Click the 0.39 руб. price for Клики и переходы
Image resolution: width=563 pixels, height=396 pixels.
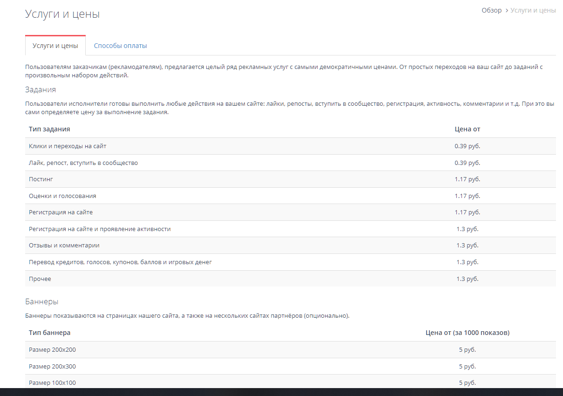click(468, 146)
